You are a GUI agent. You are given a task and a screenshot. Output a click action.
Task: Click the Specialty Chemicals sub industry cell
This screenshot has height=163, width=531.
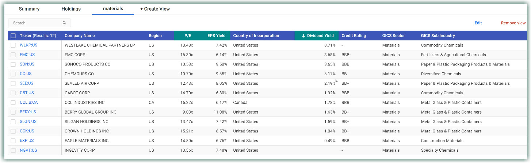tap(440, 150)
